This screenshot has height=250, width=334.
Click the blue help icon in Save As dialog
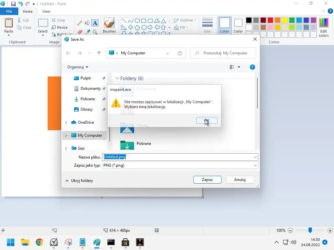252,67
